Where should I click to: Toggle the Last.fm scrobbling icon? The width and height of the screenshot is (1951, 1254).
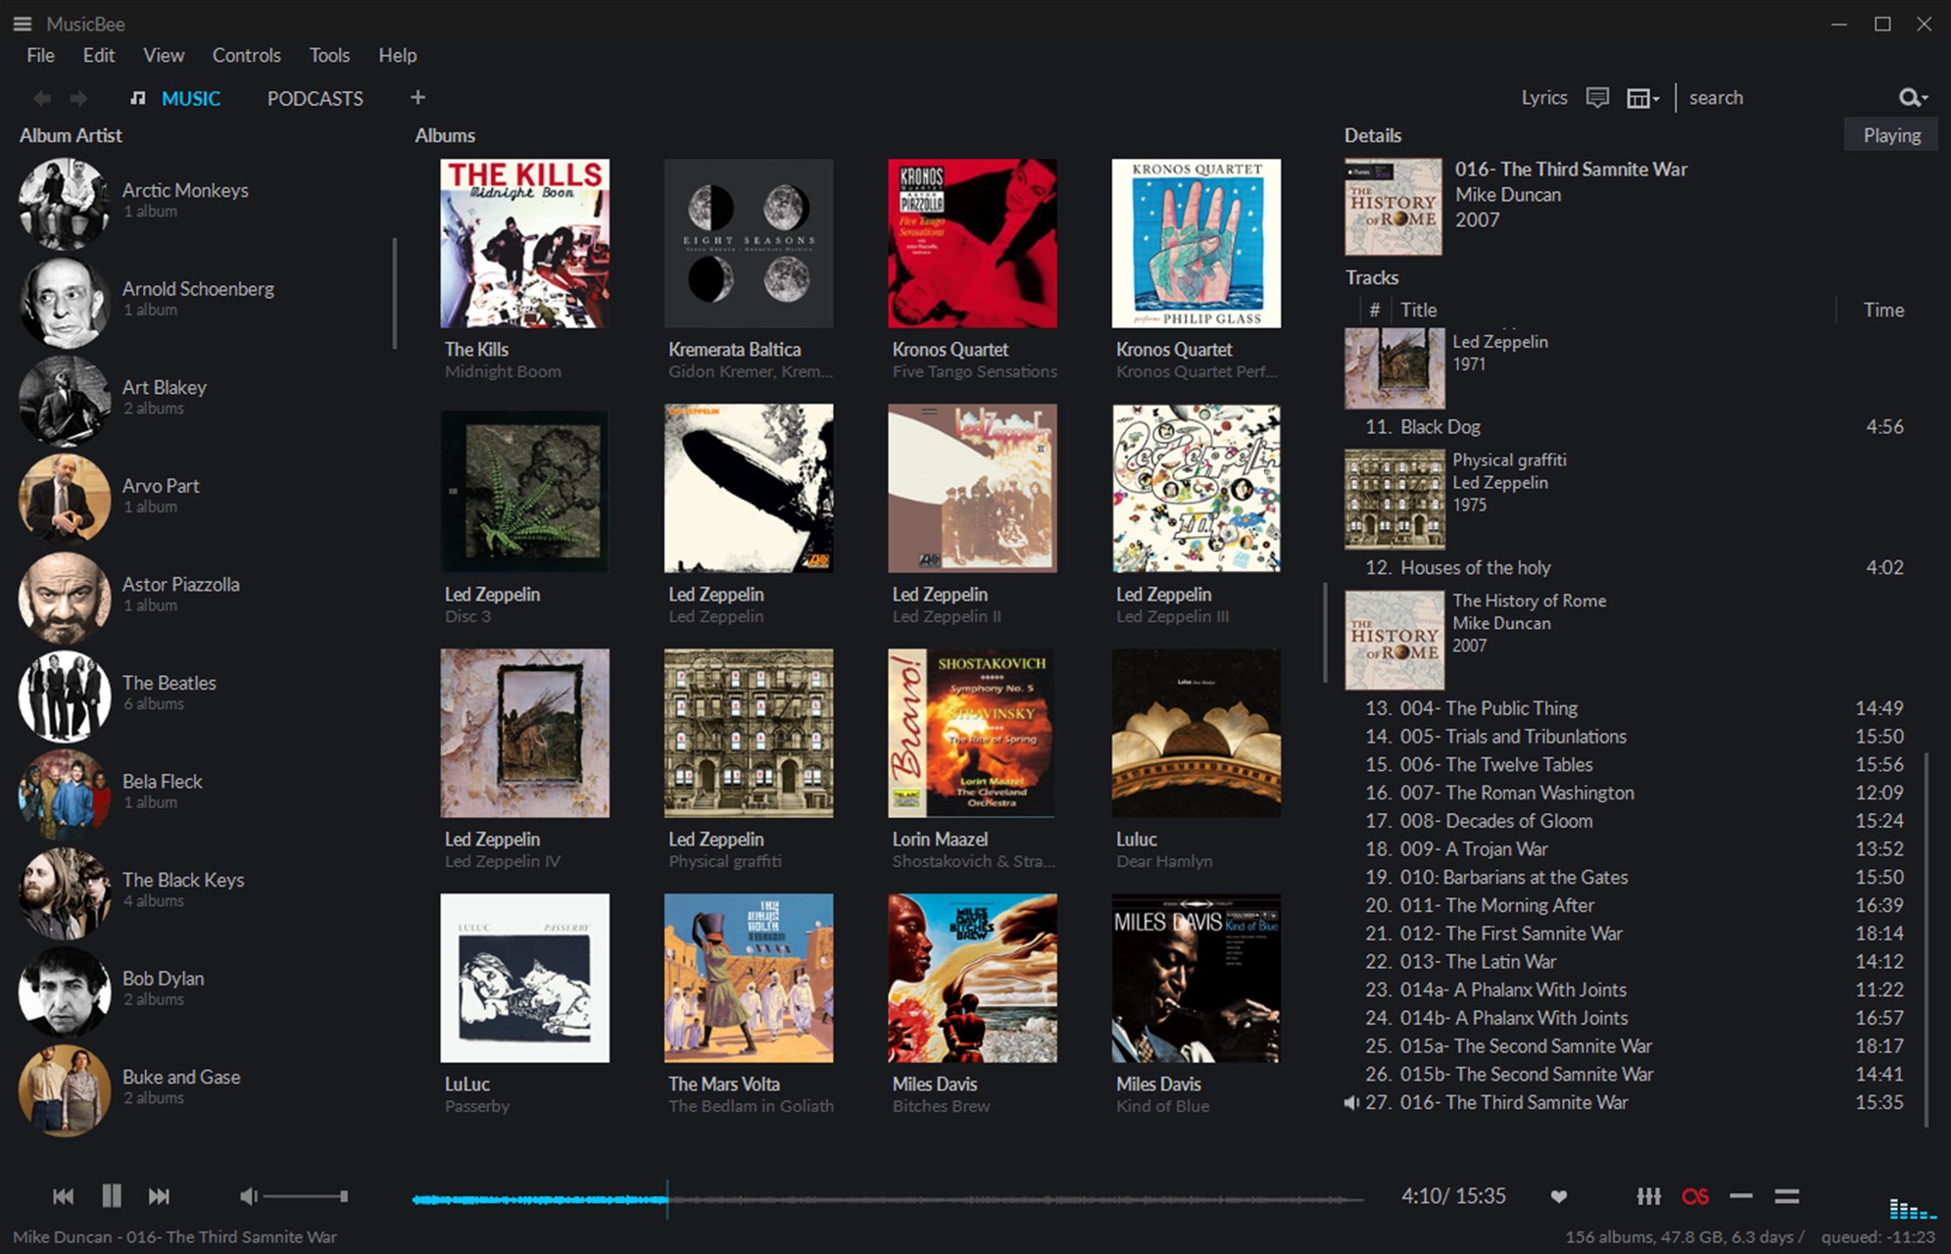[x=1695, y=1195]
